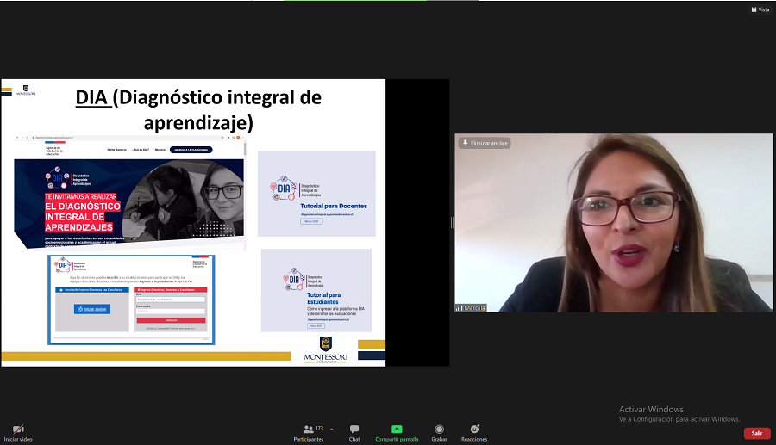Leave the meeting with Salir

757,433
